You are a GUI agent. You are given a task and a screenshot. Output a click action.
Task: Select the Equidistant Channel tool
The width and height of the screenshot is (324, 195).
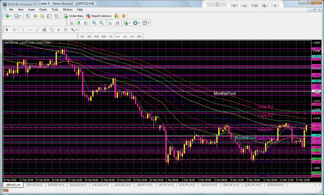[44, 30]
